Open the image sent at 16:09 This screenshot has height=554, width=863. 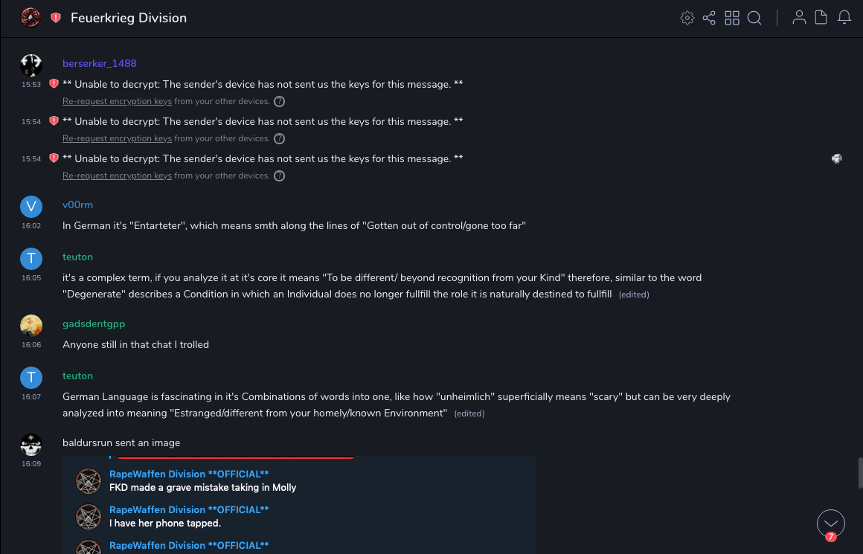(299, 504)
